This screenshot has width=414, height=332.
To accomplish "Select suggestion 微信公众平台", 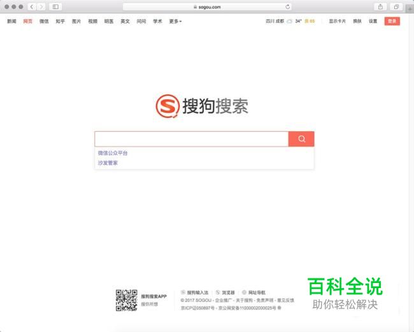I will [x=113, y=153].
